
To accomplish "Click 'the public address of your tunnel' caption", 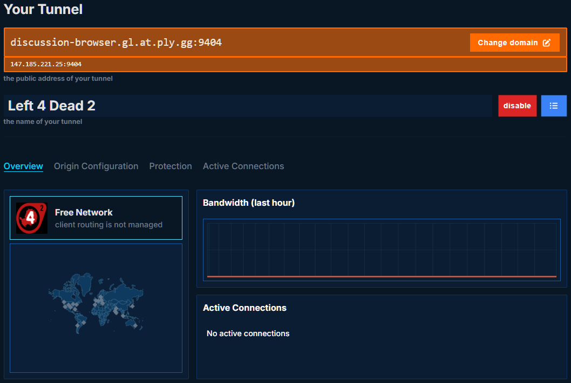I will [58, 79].
